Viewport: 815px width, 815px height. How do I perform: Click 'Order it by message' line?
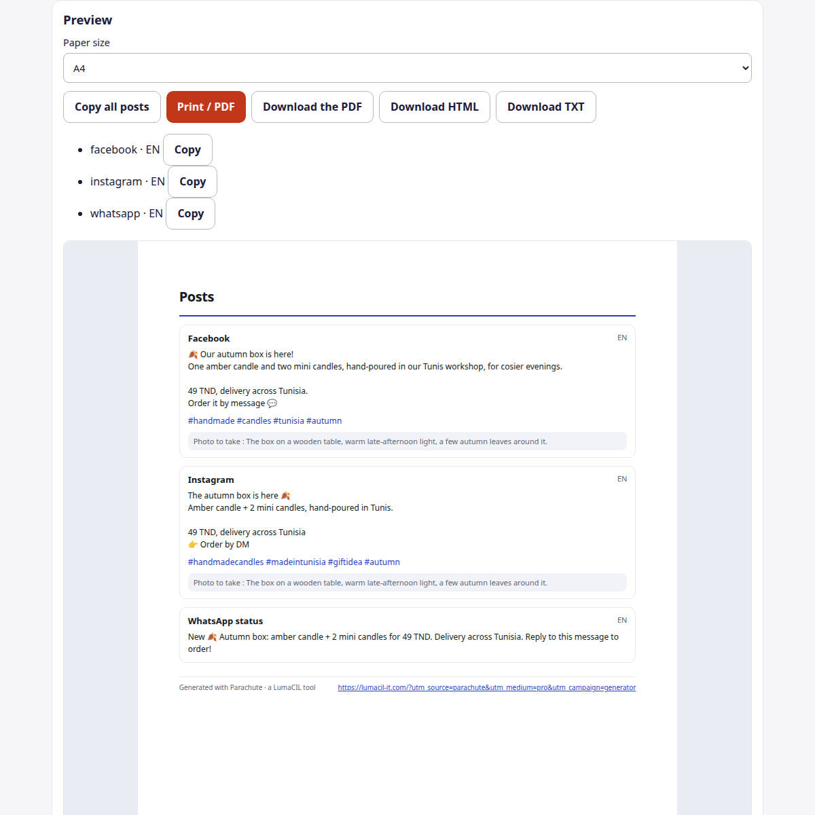tap(232, 403)
